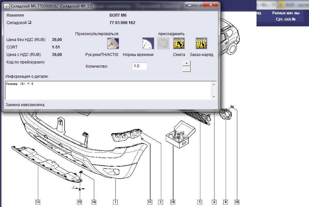Select part callout number 15 on diagram
The height and width of the screenshot is (207, 309).
tap(79, 202)
